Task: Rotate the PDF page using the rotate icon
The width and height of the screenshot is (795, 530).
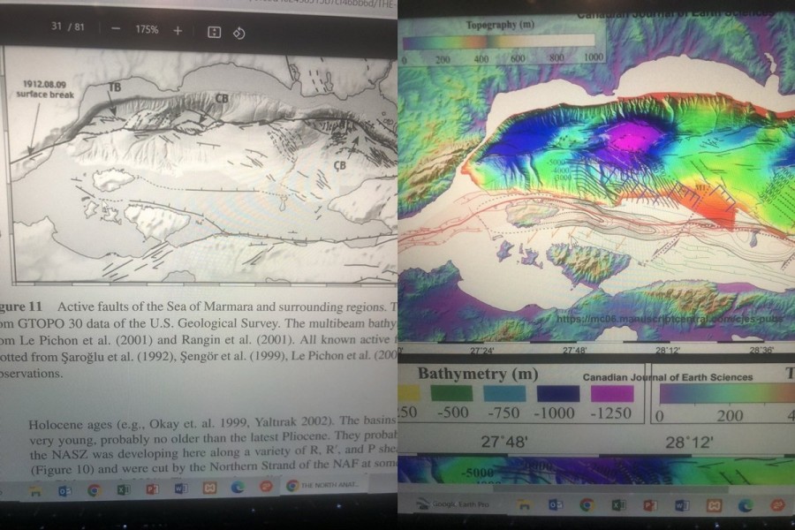Action: [238, 33]
